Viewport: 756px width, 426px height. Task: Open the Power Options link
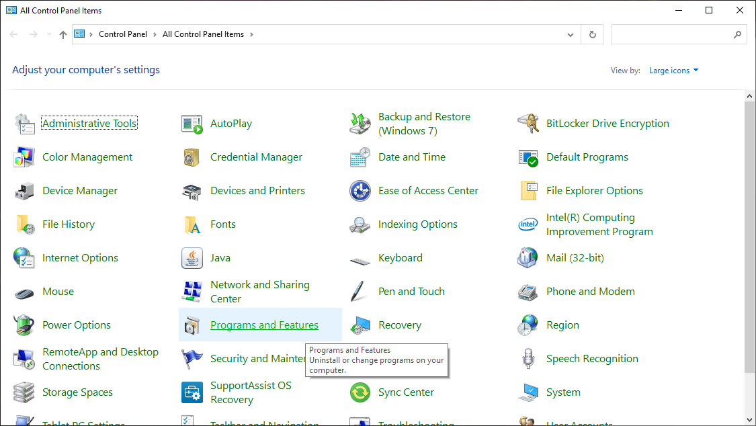point(77,325)
